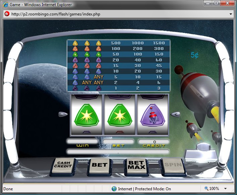Click the 1500 top jackpot value
Screen dimensions: 237x195
[159, 43]
